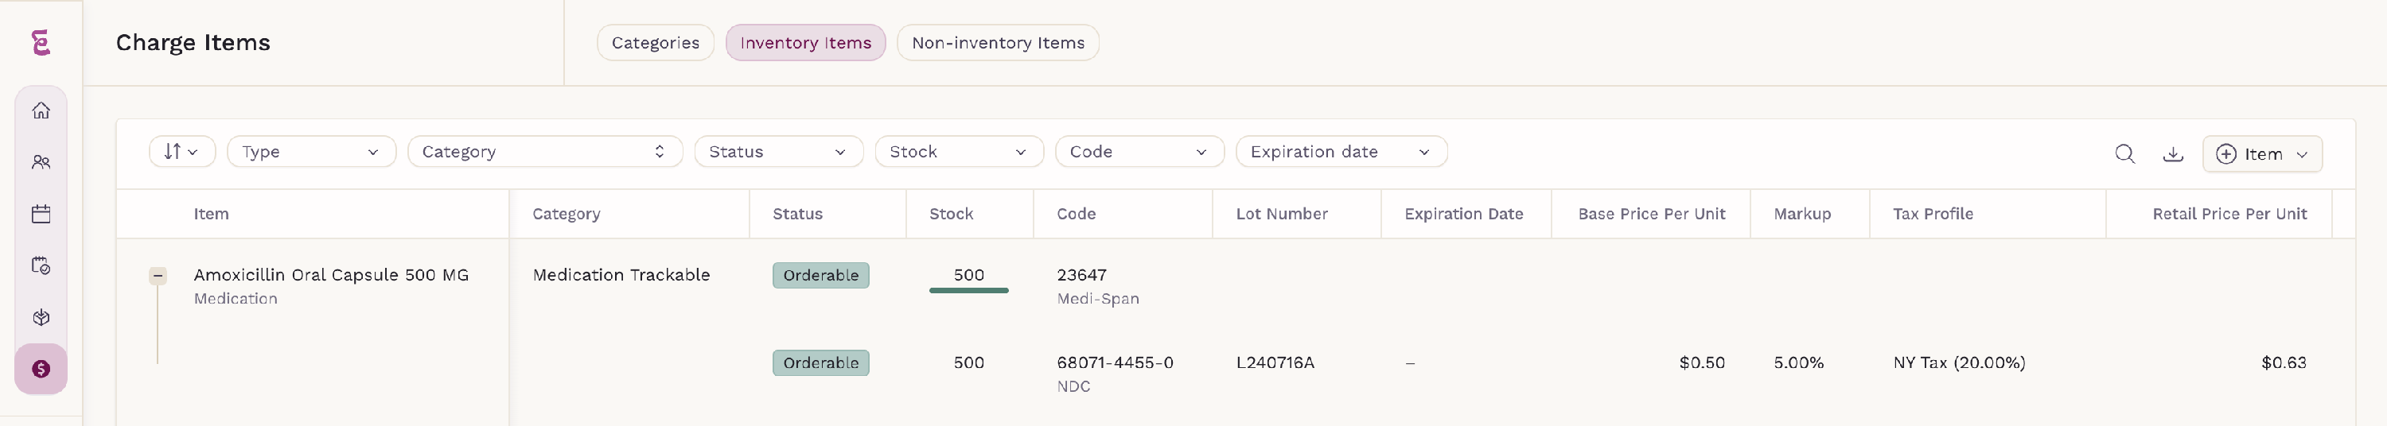Image resolution: width=2387 pixels, height=426 pixels.
Task: Open the Patients people icon in sidebar
Action: tap(41, 162)
